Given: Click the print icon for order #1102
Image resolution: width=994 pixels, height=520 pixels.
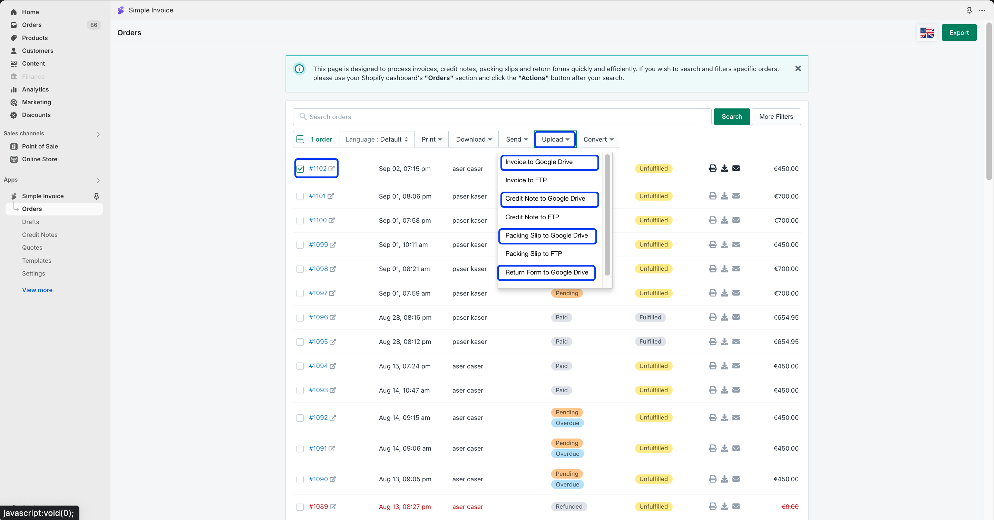Looking at the screenshot, I should (712, 168).
